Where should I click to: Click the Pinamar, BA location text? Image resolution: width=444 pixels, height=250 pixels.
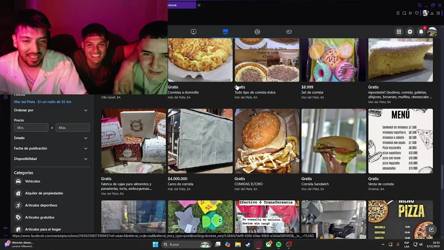pos(376,189)
